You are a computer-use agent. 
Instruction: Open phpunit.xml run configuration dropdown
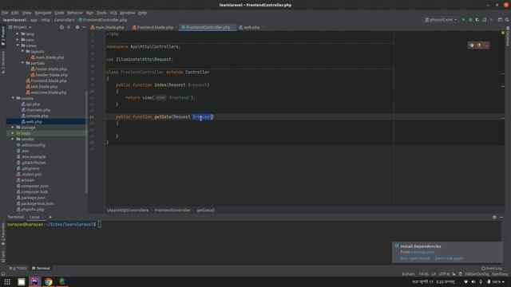[x=441, y=20]
